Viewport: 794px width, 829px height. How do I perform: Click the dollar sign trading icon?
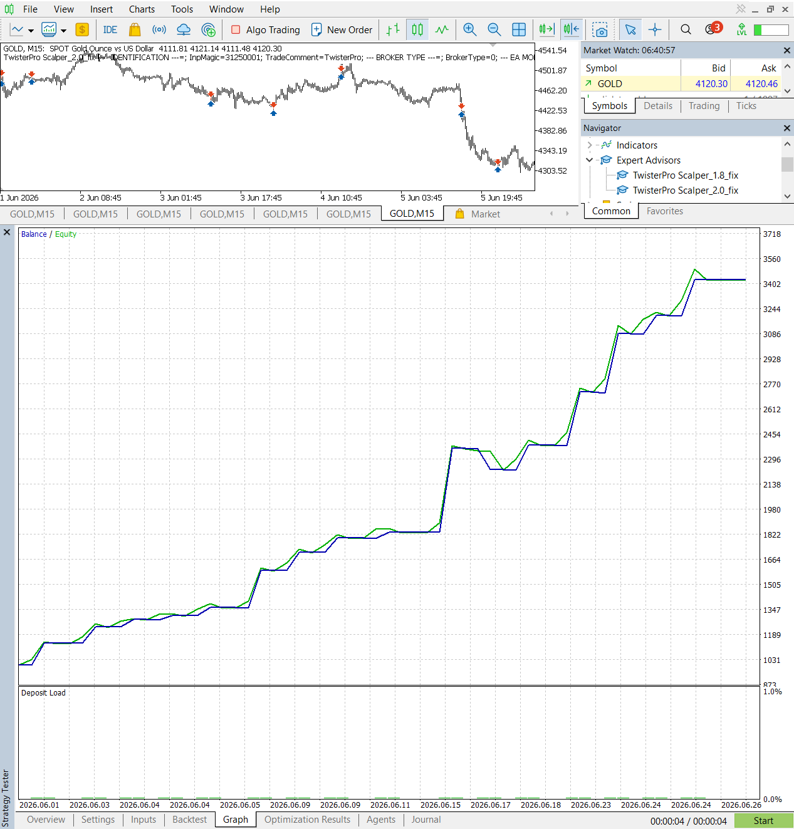tap(82, 29)
